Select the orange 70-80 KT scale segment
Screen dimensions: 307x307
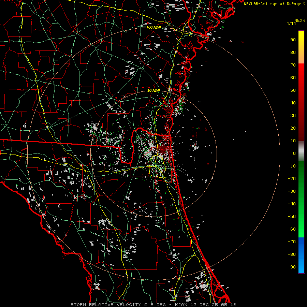coord(301,58)
